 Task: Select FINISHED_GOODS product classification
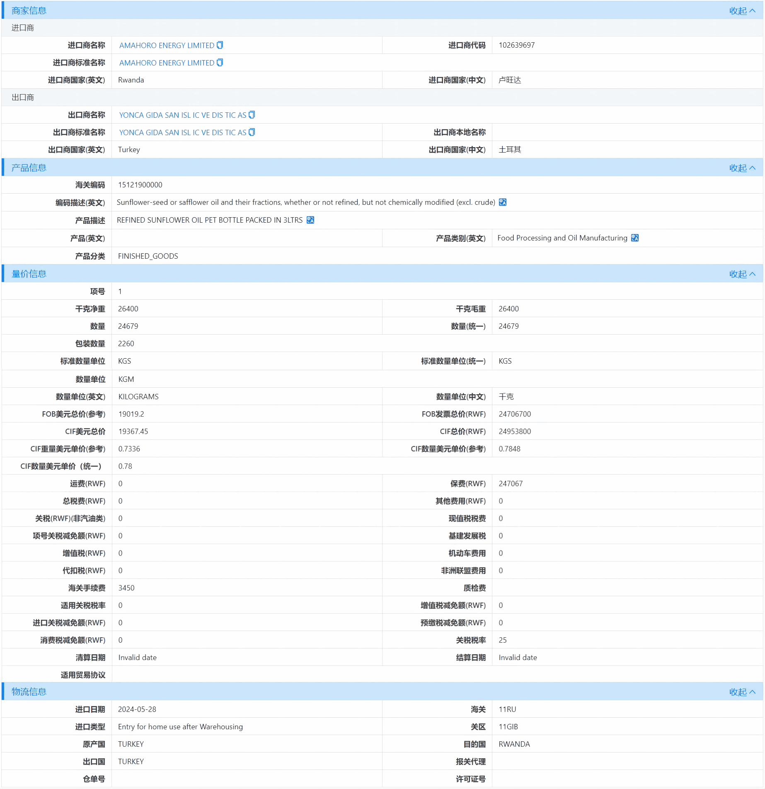pos(148,256)
